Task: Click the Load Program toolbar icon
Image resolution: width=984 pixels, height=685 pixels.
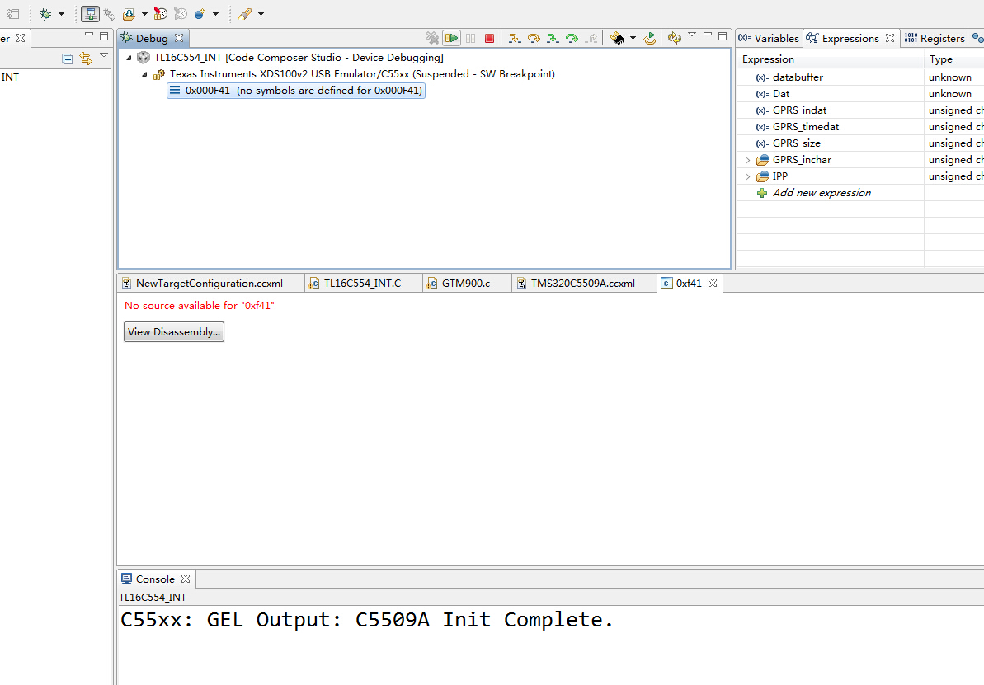Action: click(x=129, y=13)
